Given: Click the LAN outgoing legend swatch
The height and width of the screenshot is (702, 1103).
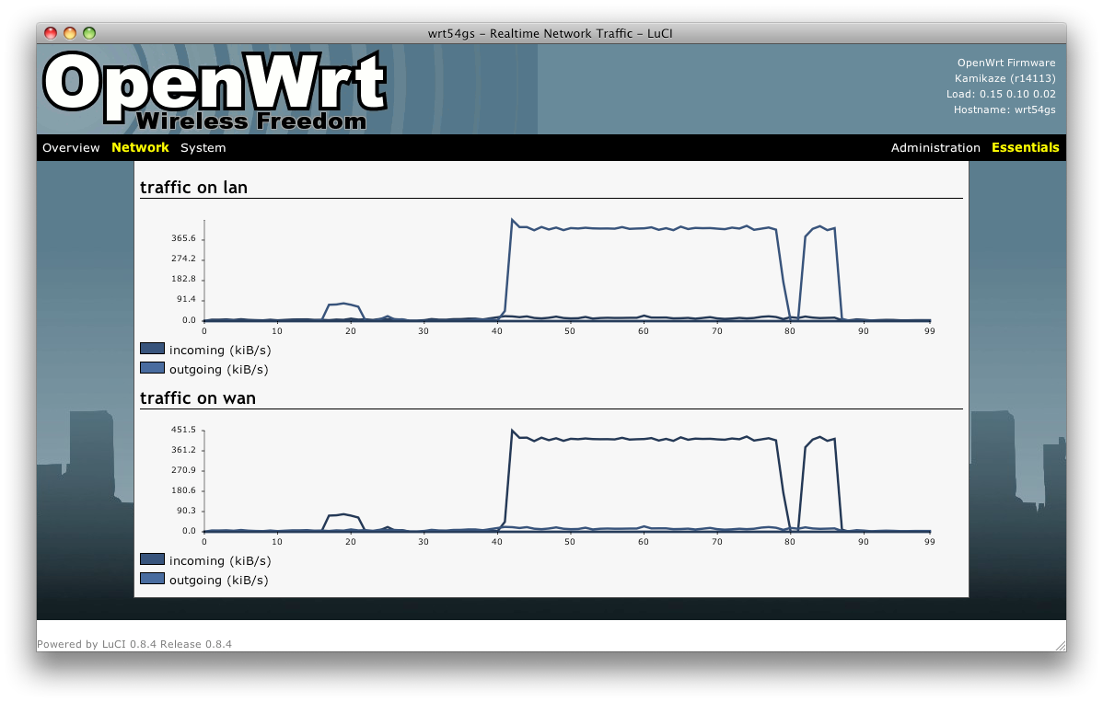Looking at the screenshot, I should coord(152,367).
